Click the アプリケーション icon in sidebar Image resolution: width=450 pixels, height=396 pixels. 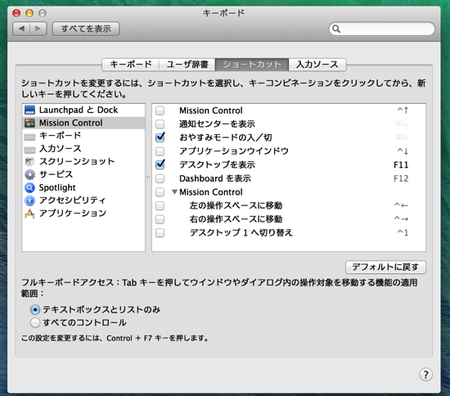29,214
